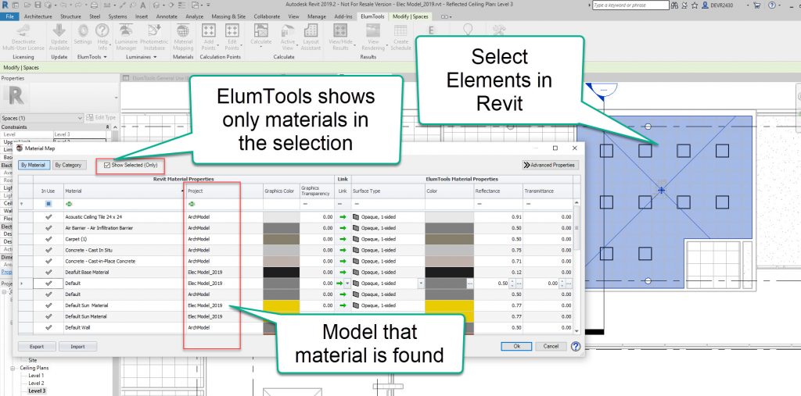Click Deactivate Multi-User License icon
Screen dimensions: 801x396
point(23,30)
